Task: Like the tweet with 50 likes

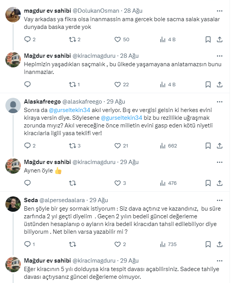Action: (117, 39)
